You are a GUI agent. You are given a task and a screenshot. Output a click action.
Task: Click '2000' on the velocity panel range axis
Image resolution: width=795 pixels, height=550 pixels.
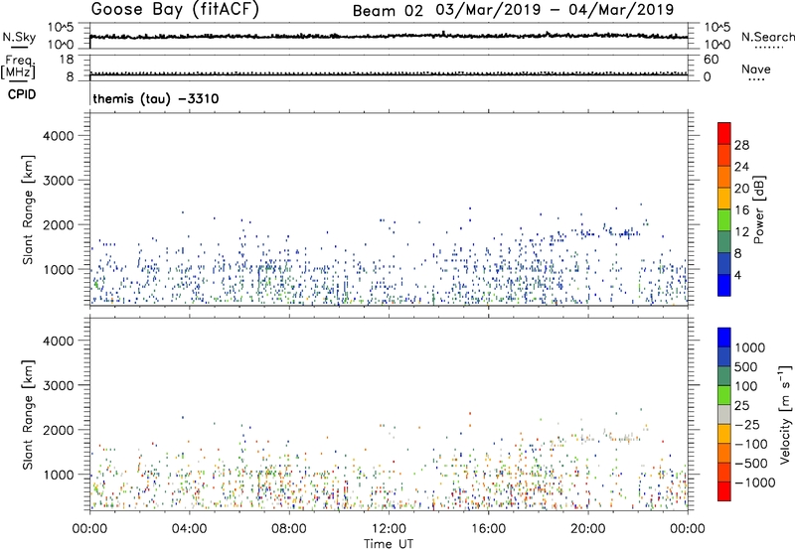click(x=58, y=430)
